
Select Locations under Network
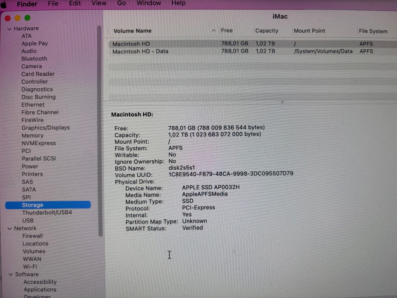[36, 243]
